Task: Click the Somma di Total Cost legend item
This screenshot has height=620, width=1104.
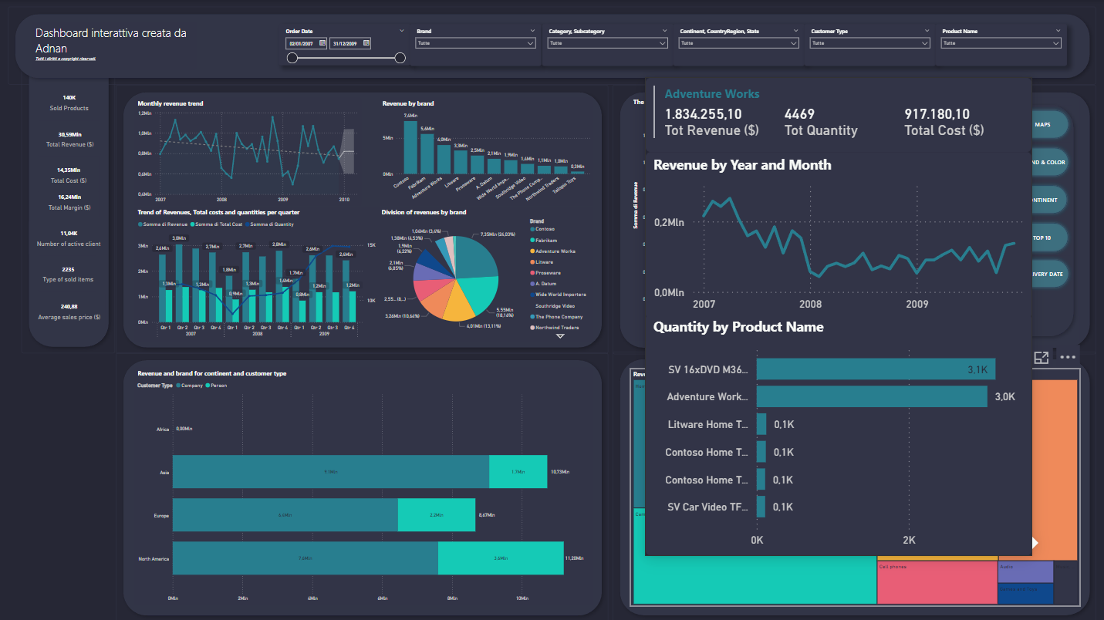Action: (217, 224)
